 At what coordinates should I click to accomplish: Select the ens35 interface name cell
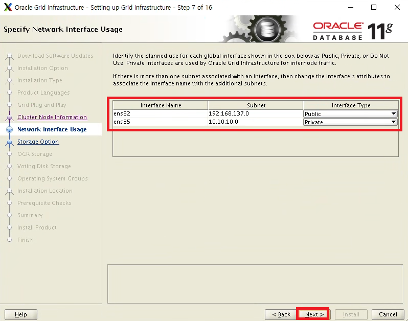click(161, 122)
